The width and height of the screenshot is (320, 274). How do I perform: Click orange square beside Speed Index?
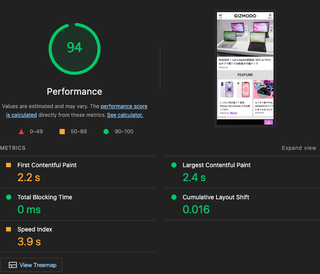point(9,229)
